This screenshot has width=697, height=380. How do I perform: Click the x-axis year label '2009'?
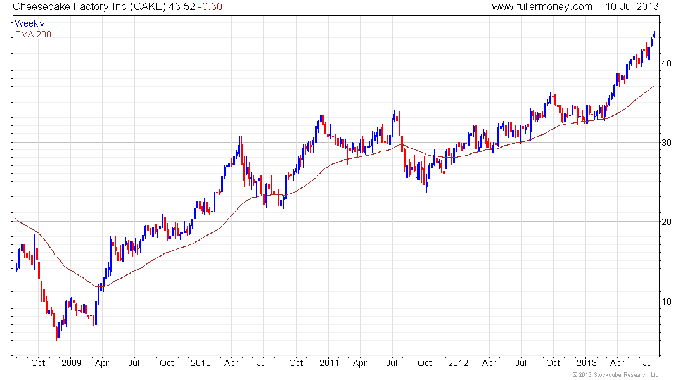72,363
